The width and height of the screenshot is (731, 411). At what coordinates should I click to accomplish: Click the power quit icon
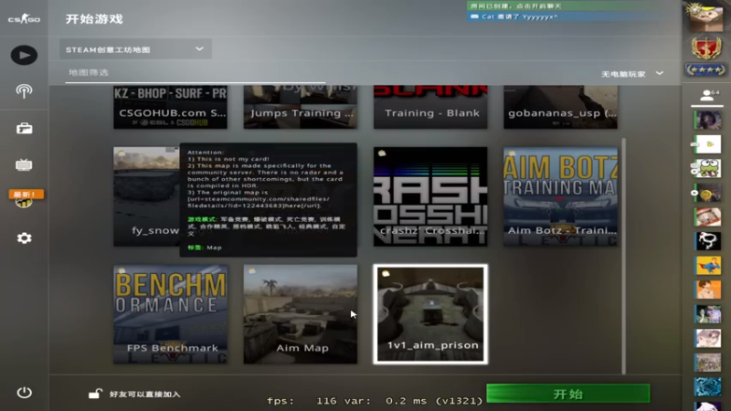tap(25, 393)
